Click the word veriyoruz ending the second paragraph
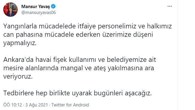This screenshot has width=195, height=110. click(18, 77)
